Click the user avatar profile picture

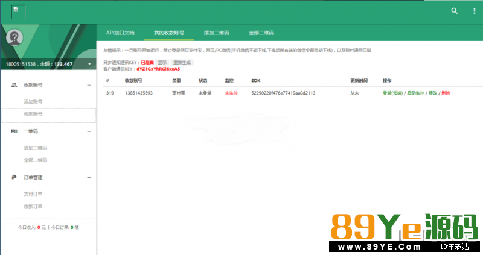point(14,37)
